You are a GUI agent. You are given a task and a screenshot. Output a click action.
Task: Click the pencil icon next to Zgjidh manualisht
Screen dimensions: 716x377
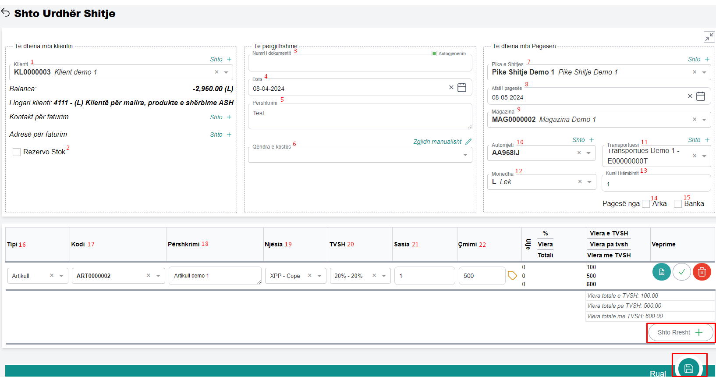click(x=468, y=142)
